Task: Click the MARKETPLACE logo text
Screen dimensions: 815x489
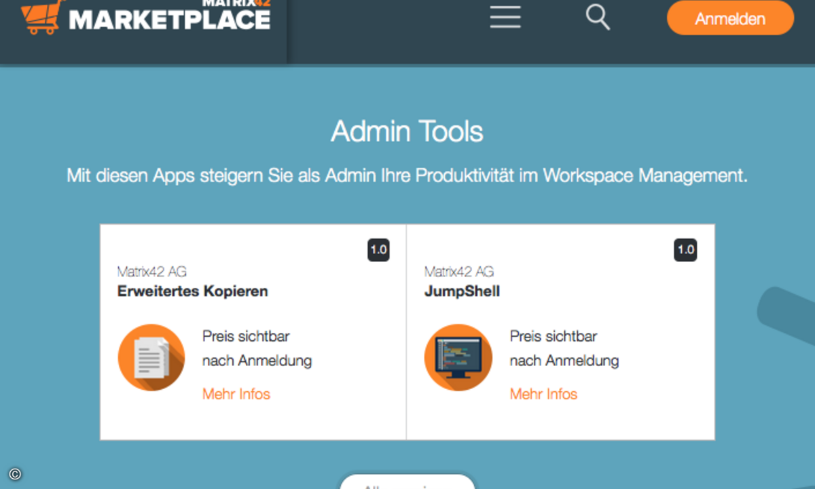Action: [x=170, y=19]
